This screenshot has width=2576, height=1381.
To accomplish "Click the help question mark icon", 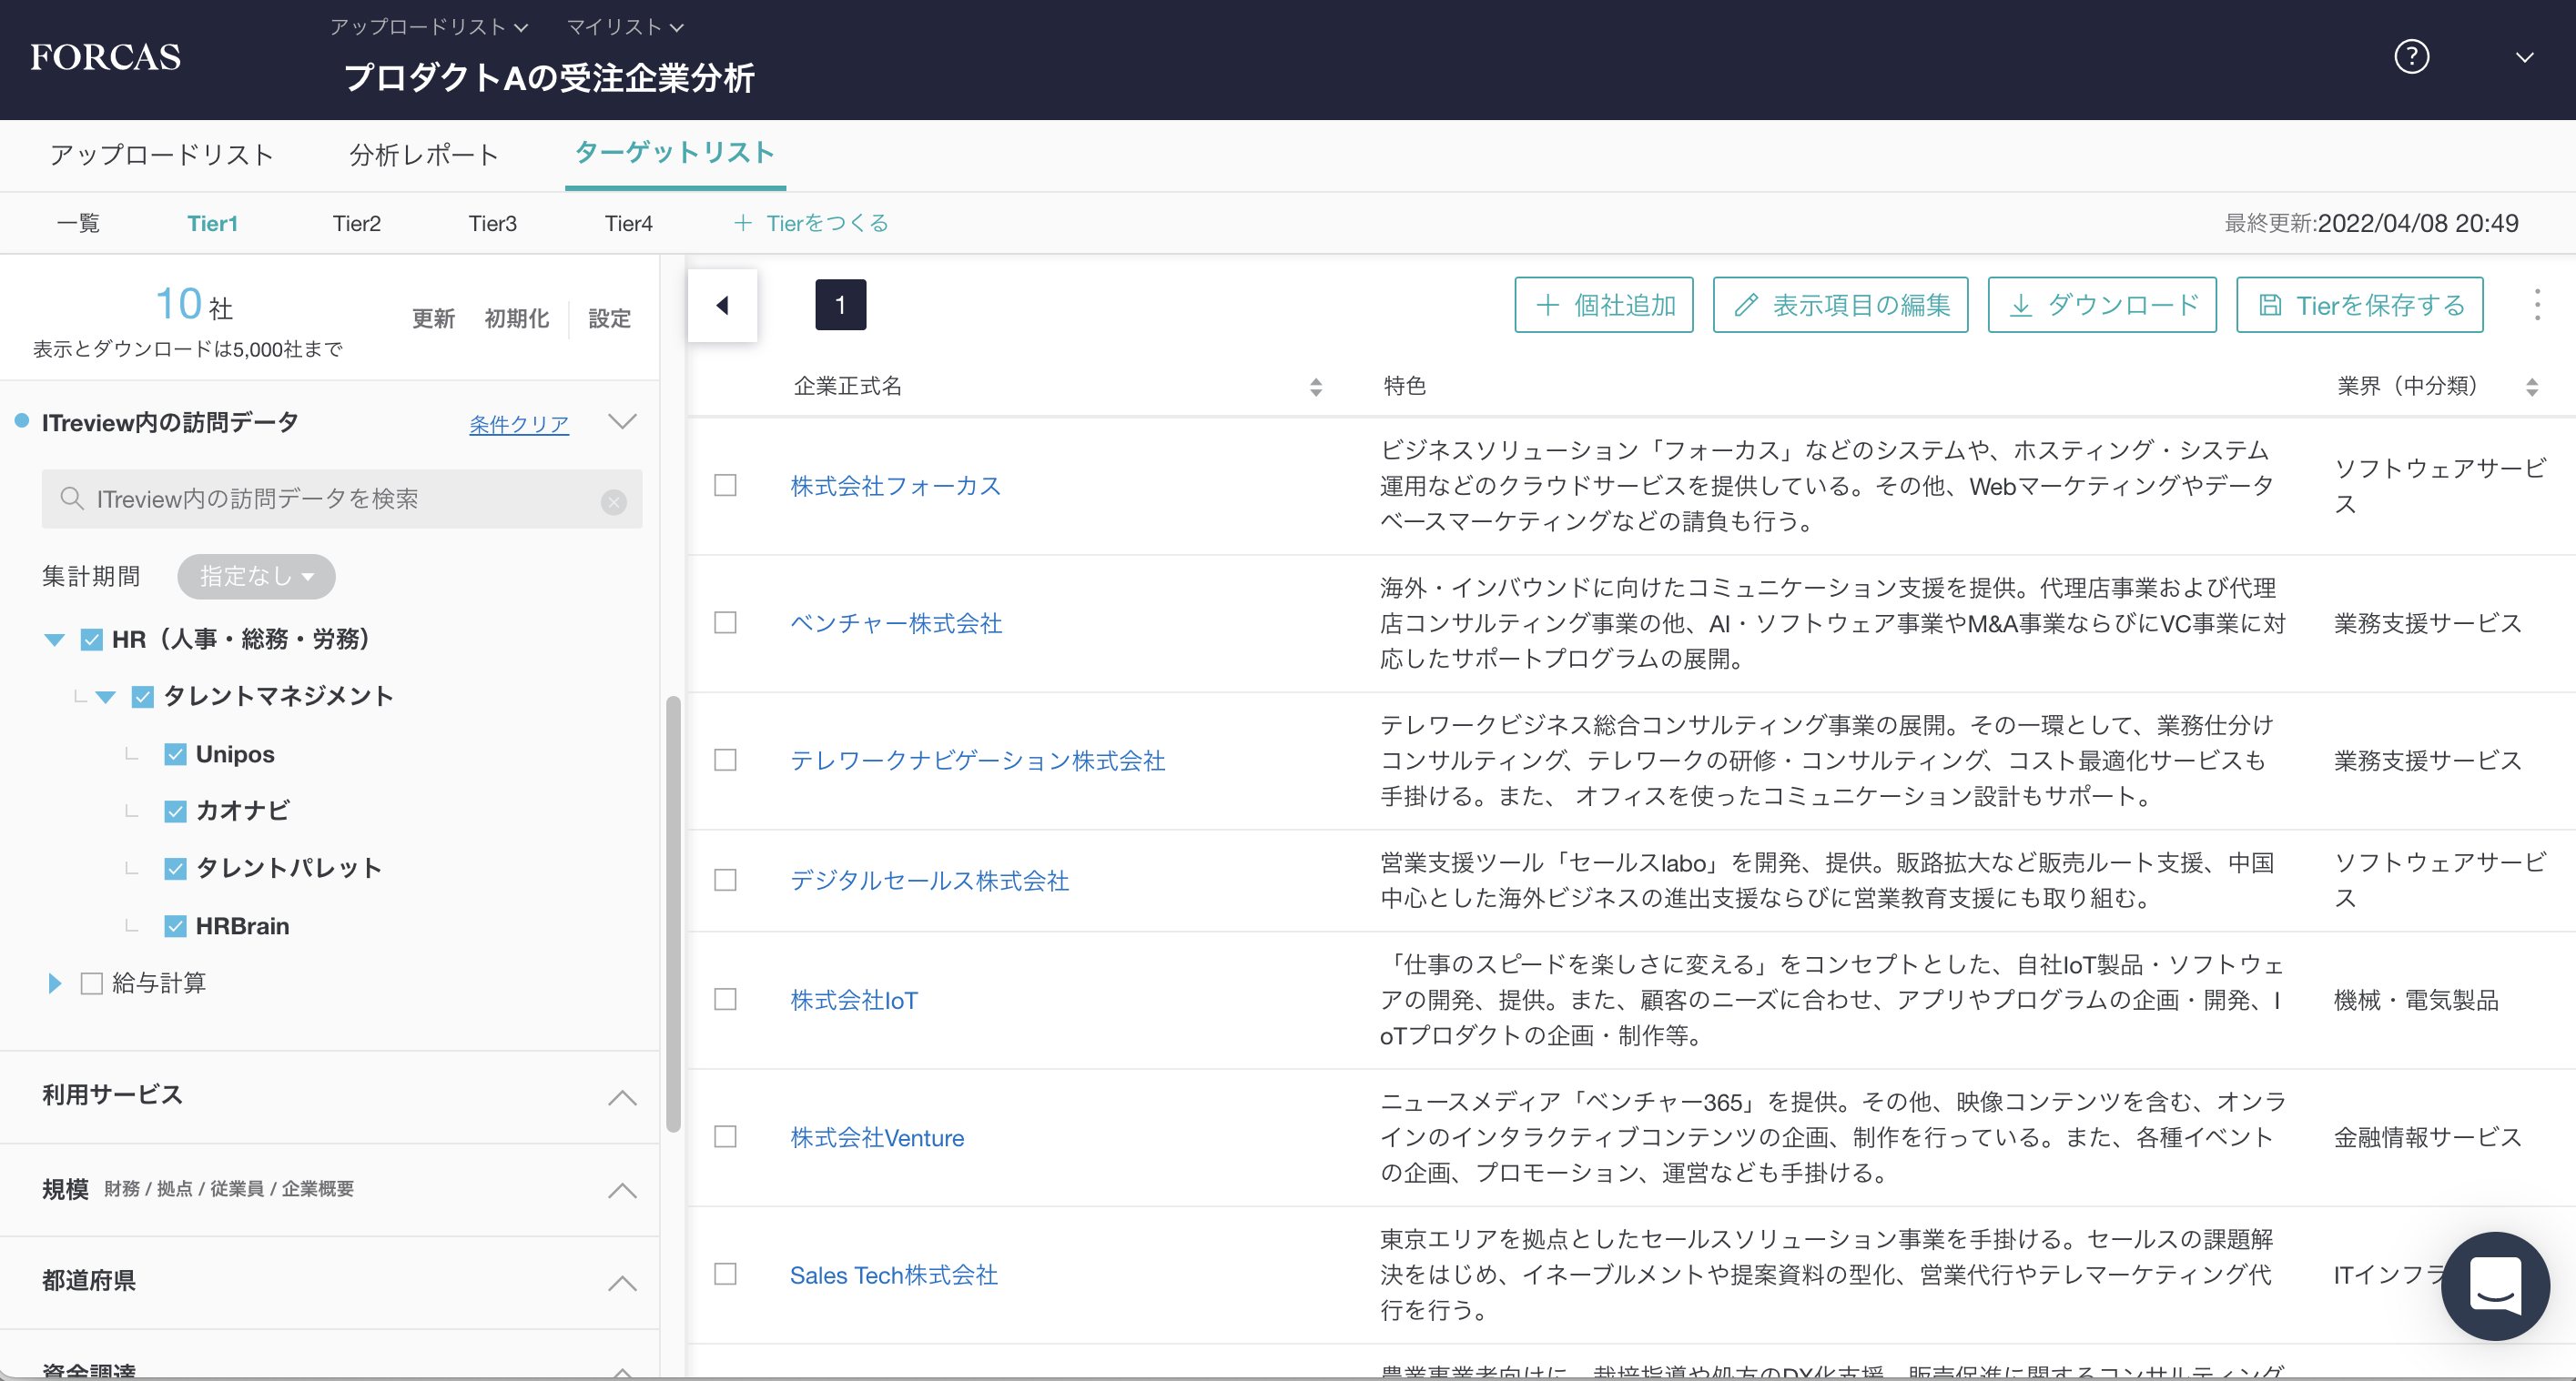I will pos(2411,57).
